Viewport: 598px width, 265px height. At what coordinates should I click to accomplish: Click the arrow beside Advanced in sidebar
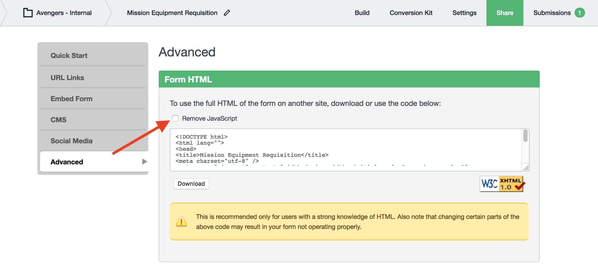coord(144,161)
